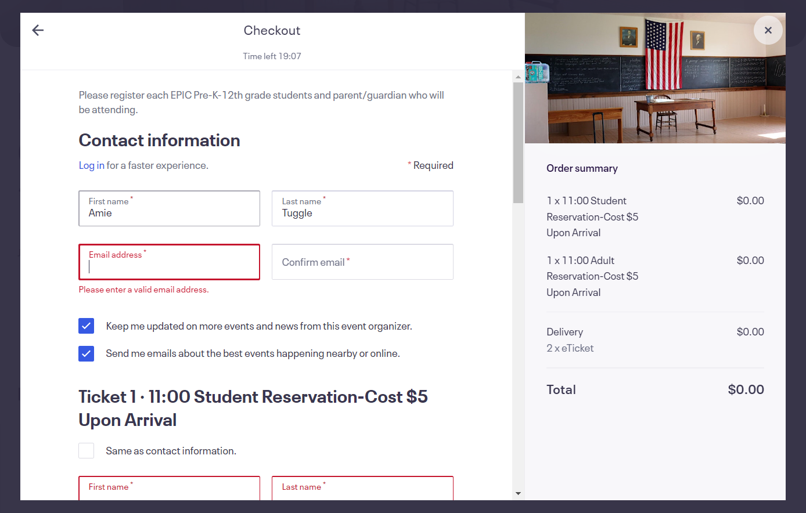
Task: Click 'Time left 19:07' timer text
Action: click(x=272, y=56)
